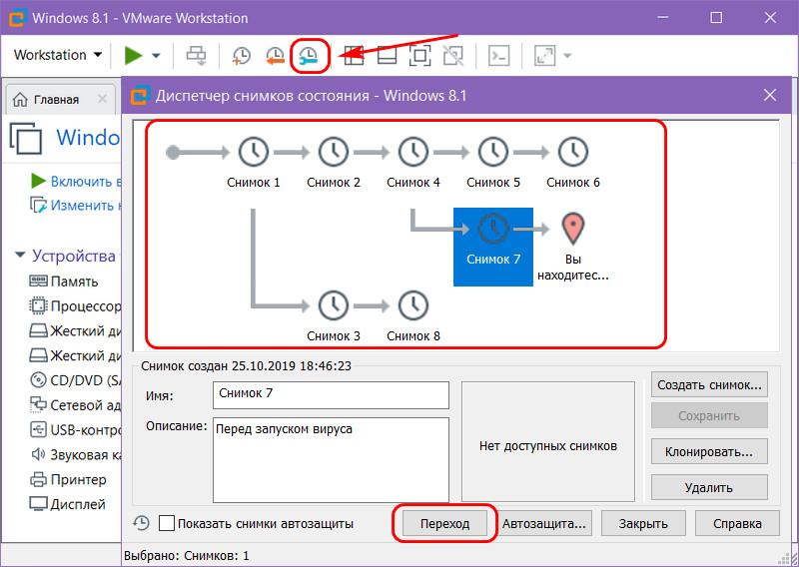Toggle the library sidebar view icon
Screen dimensions: 799x567
(354, 56)
